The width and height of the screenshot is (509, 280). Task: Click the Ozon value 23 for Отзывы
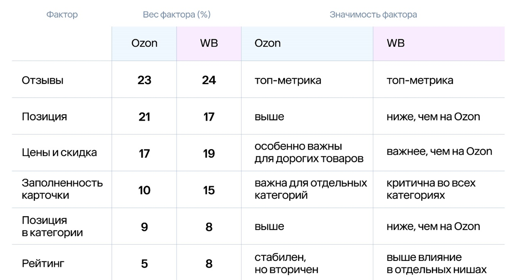click(x=144, y=80)
